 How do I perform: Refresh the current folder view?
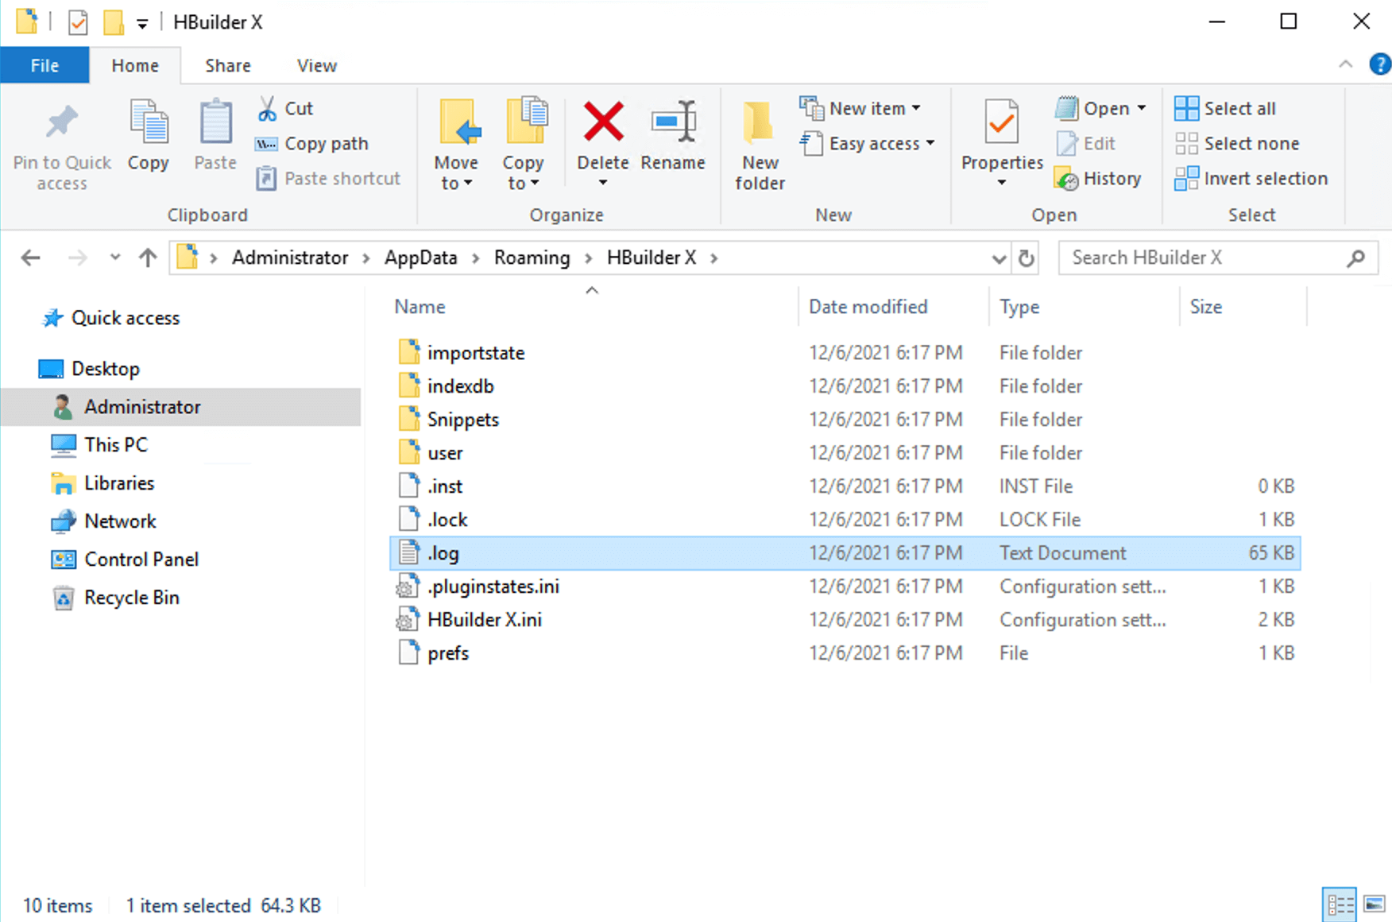pos(1027,258)
